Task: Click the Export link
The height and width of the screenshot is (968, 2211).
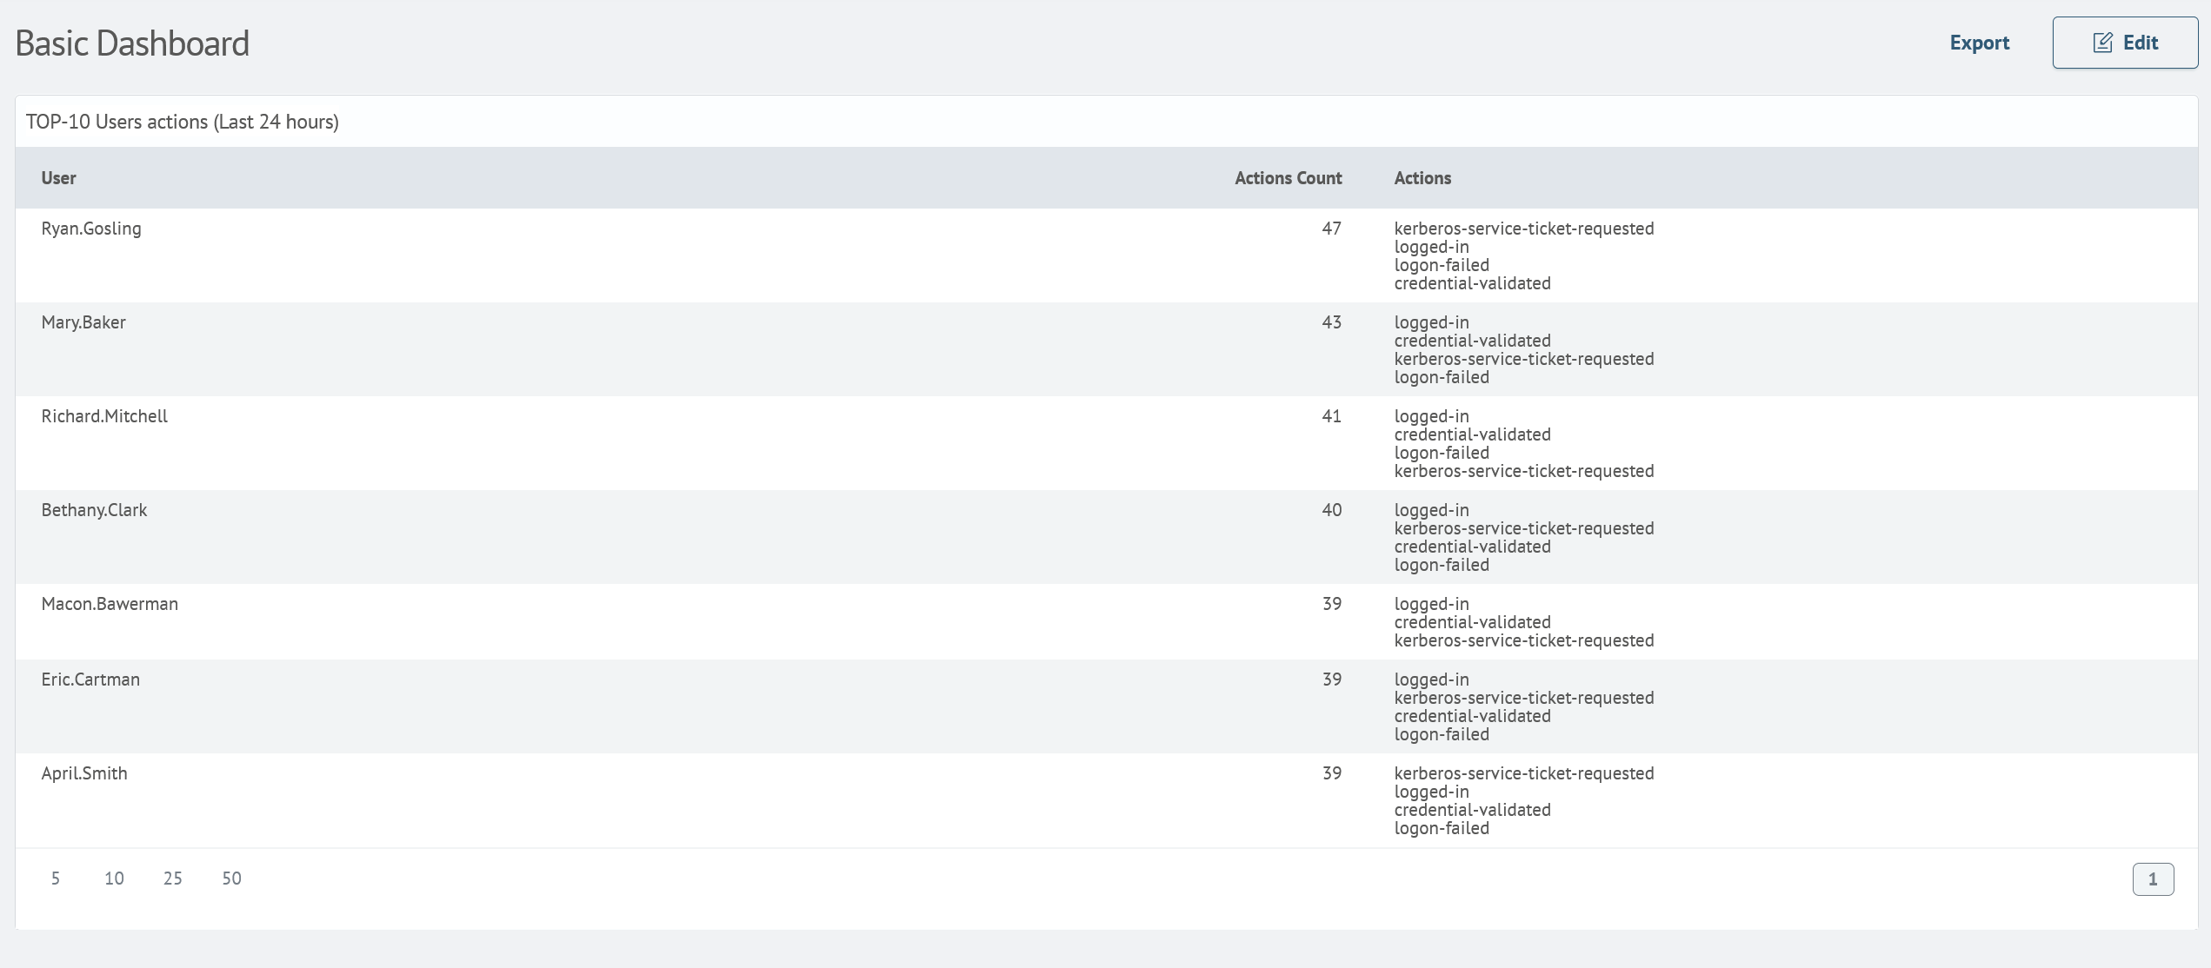Action: tap(1979, 43)
